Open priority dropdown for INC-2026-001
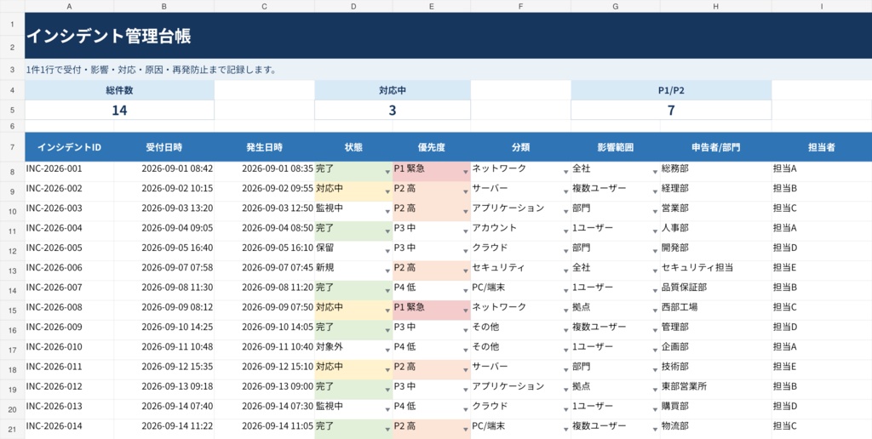This screenshot has height=439, width=872. (466, 172)
